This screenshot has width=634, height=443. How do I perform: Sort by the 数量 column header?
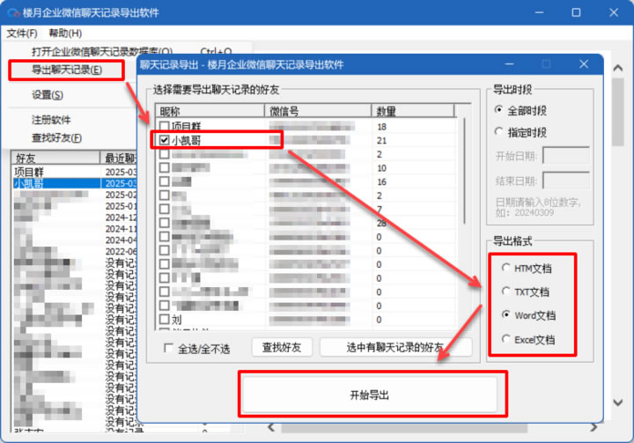tap(413, 111)
